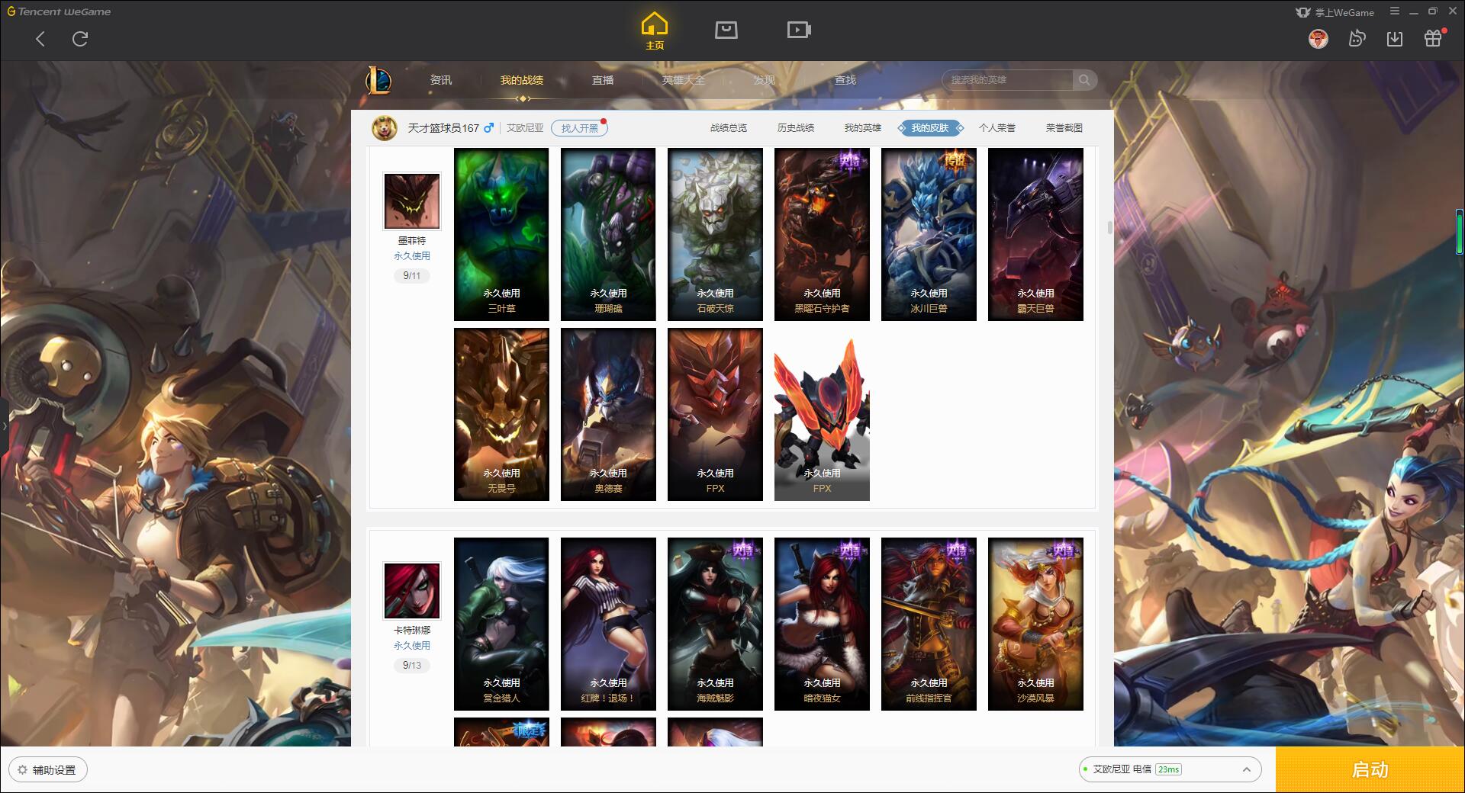Open the 资讯 tab
This screenshot has width=1465, height=793.
tap(440, 80)
